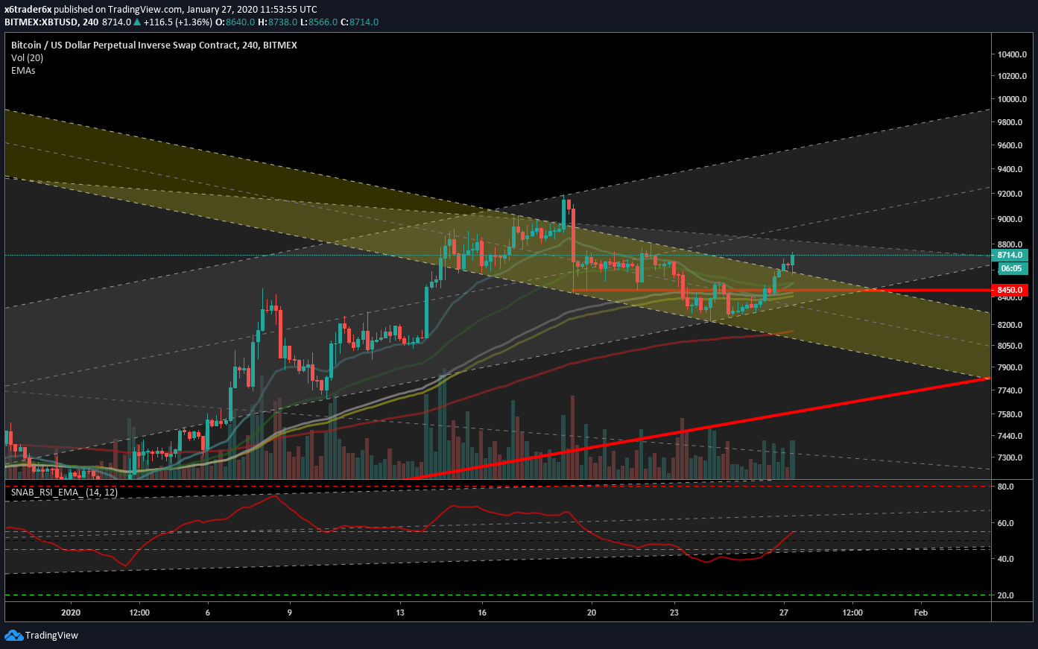
Task: Click the 10200.0 price axis label
Action: [1013, 76]
